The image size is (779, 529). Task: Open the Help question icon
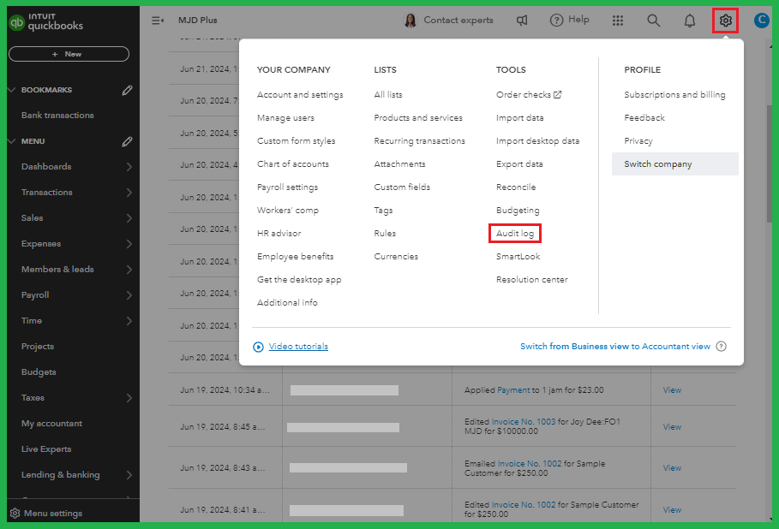pos(556,20)
